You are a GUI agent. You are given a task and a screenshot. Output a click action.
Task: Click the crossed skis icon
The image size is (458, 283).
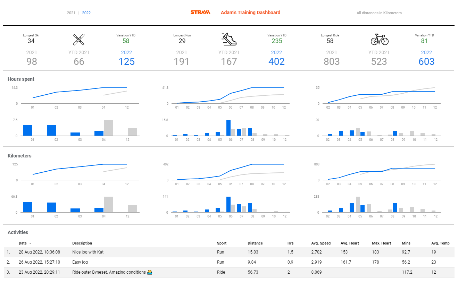pyautogui.click(x=79, y=40)
